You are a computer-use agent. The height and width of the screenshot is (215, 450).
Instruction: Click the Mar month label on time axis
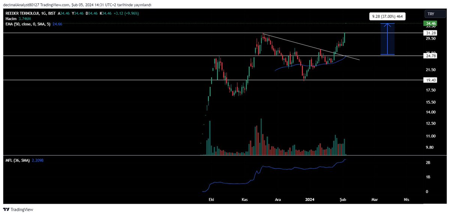pyautogui.click(x=374, y=200)
